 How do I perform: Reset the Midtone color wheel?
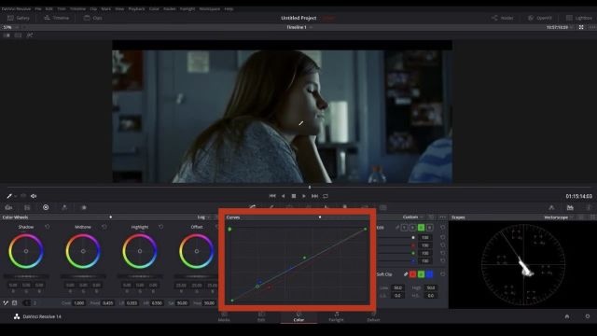[x=104, y=227]
